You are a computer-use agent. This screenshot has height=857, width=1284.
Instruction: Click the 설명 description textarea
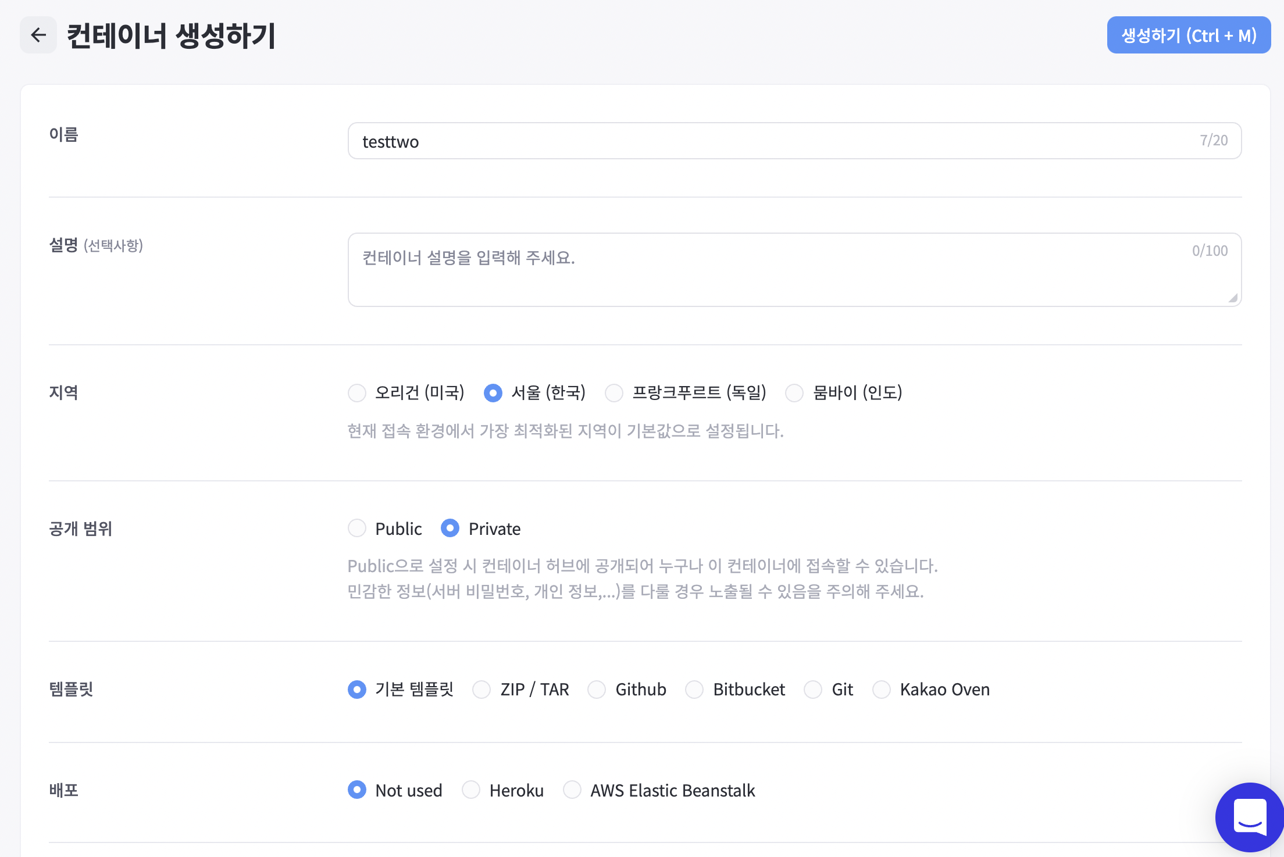click(x=794, y=270)
